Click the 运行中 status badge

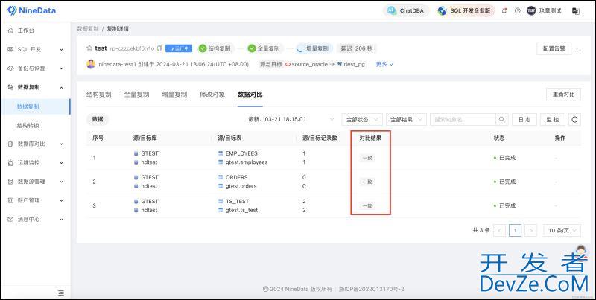pyautogui.click(x=179, y=48)
